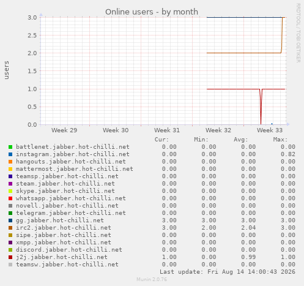Screen dimensions: 304x286
Task: Click the Max: column header
Action: coord(280,140)
